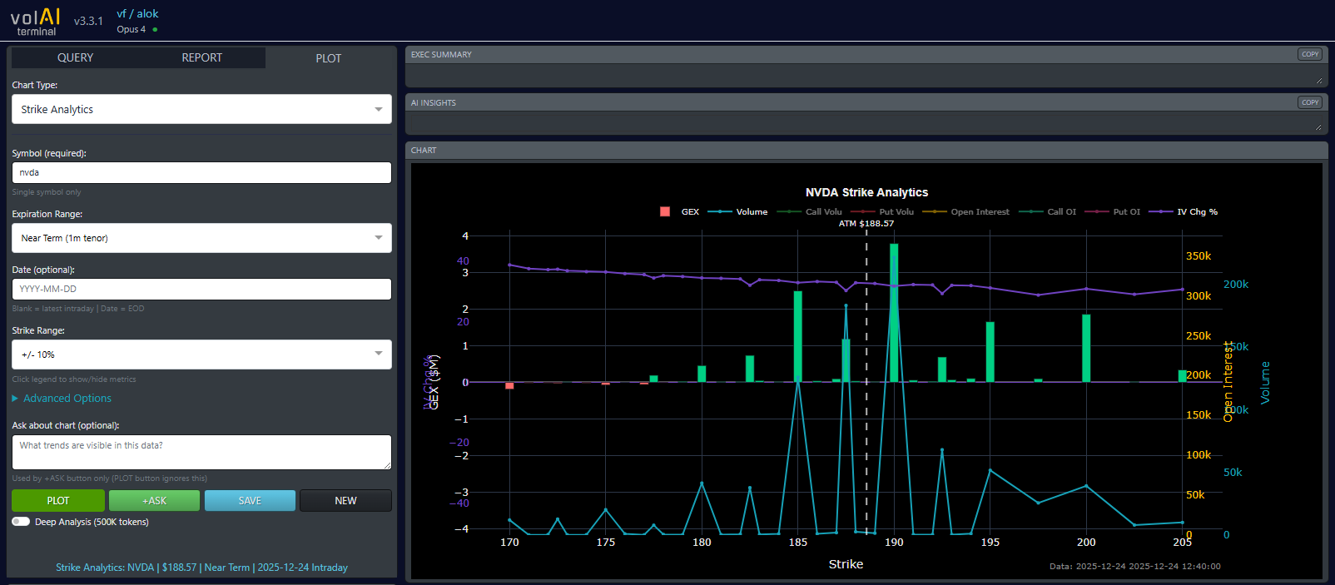This screenshot has height=585, width=1335.
Task: Switch to the REPORT tab
Action: 202,57
